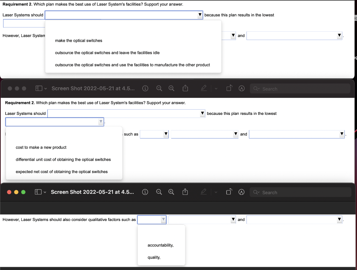Viewport: 357px width, 270px height.
Task: Share the image from inactive Preview window
Action: [185, 88]
